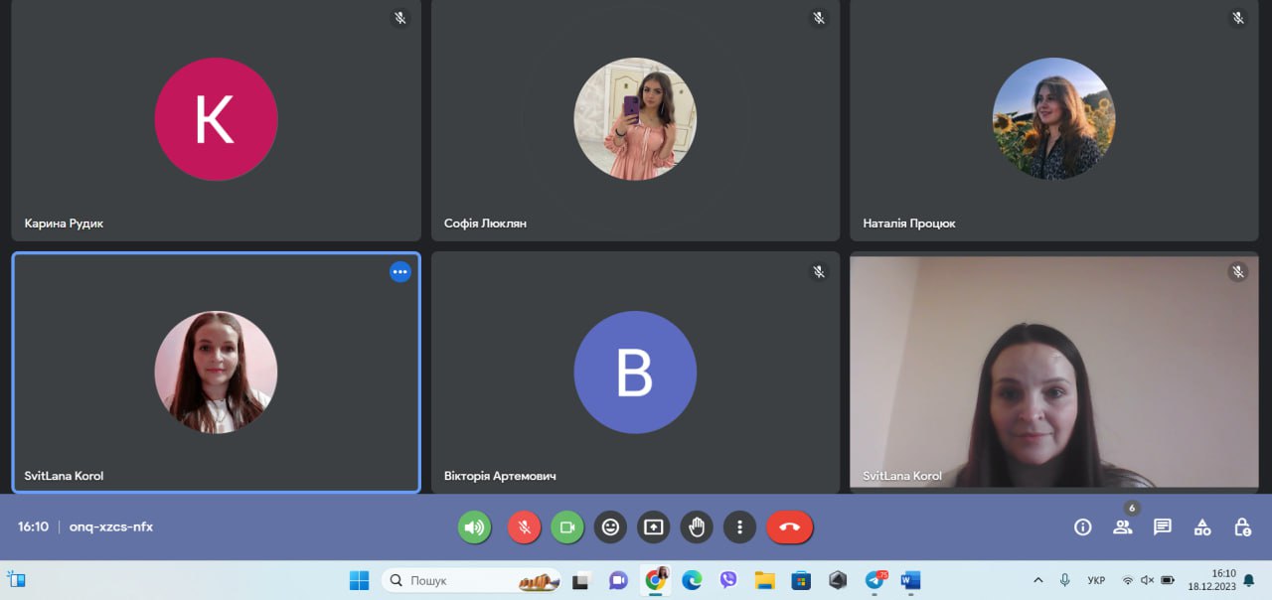The width and height of the screenshot is (1272, 600).
Task: Open the meeting details info icon
Action: (x=1083, y=527)
